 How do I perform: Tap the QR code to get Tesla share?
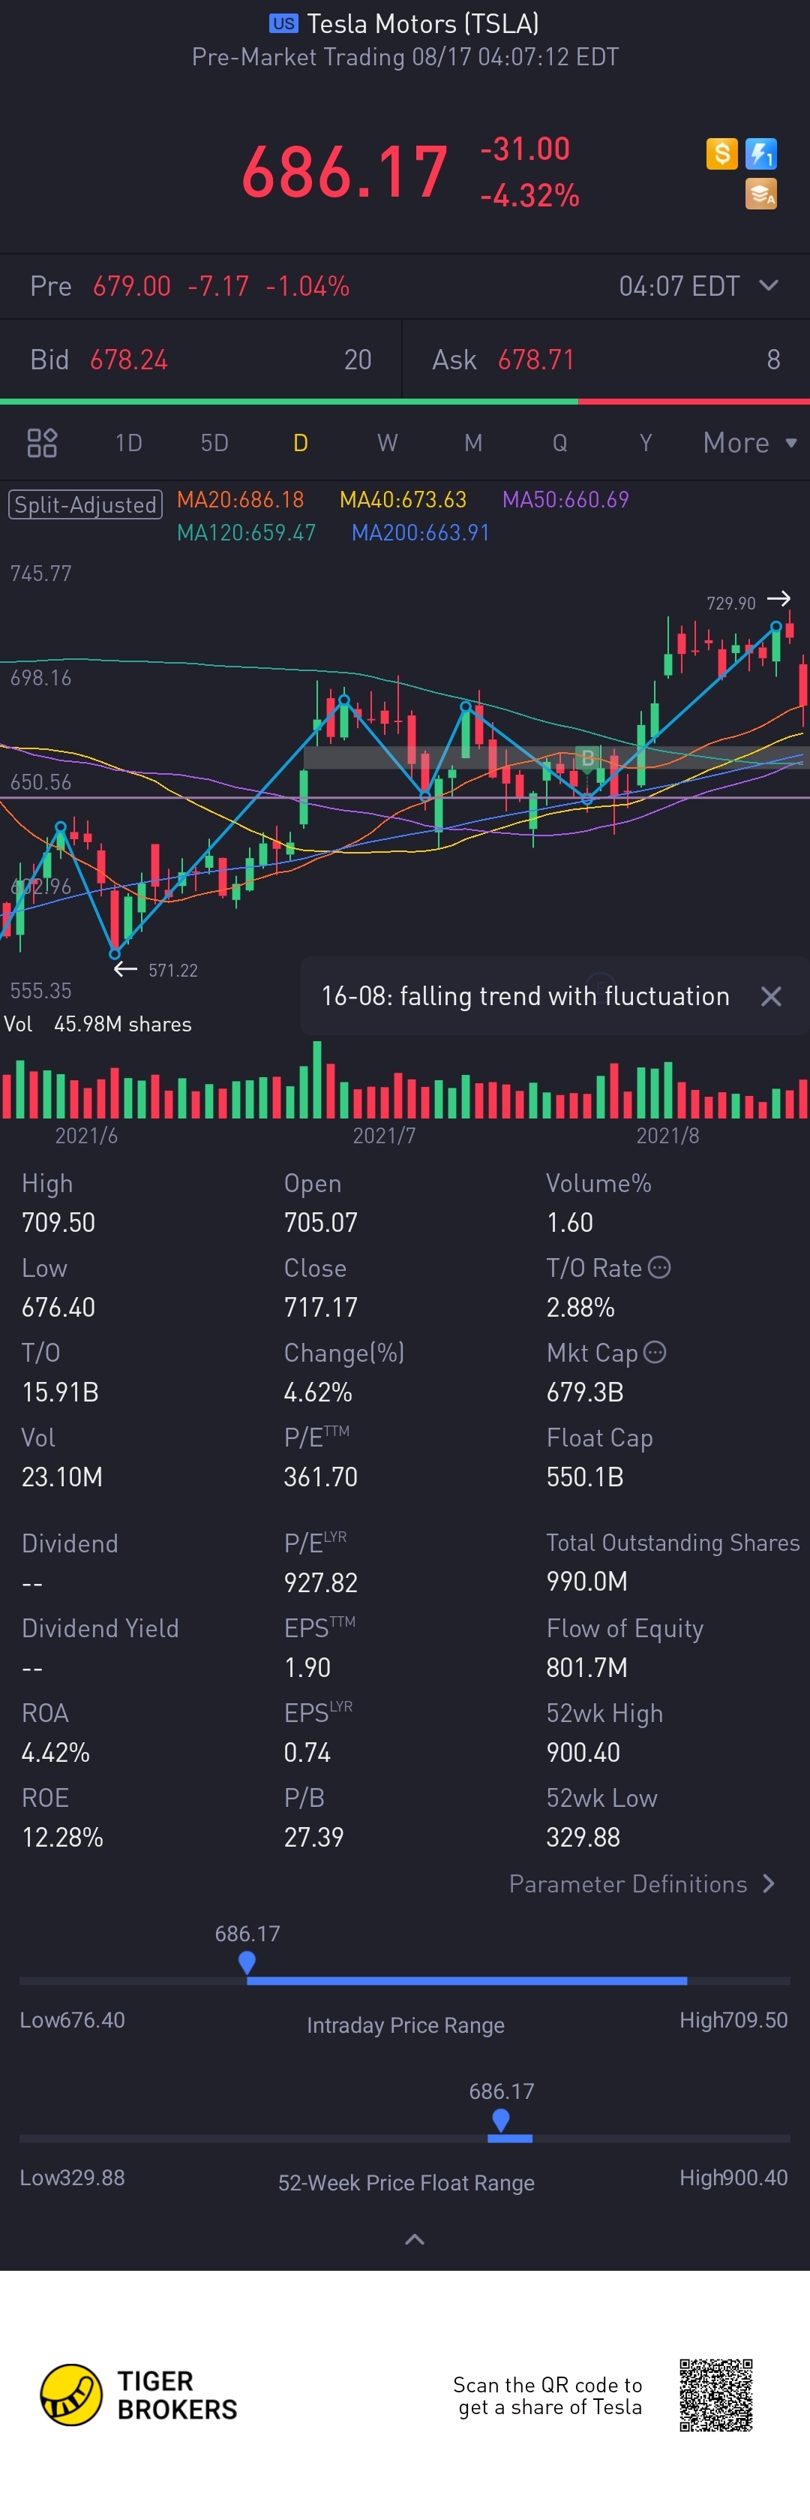point(716,2395)
